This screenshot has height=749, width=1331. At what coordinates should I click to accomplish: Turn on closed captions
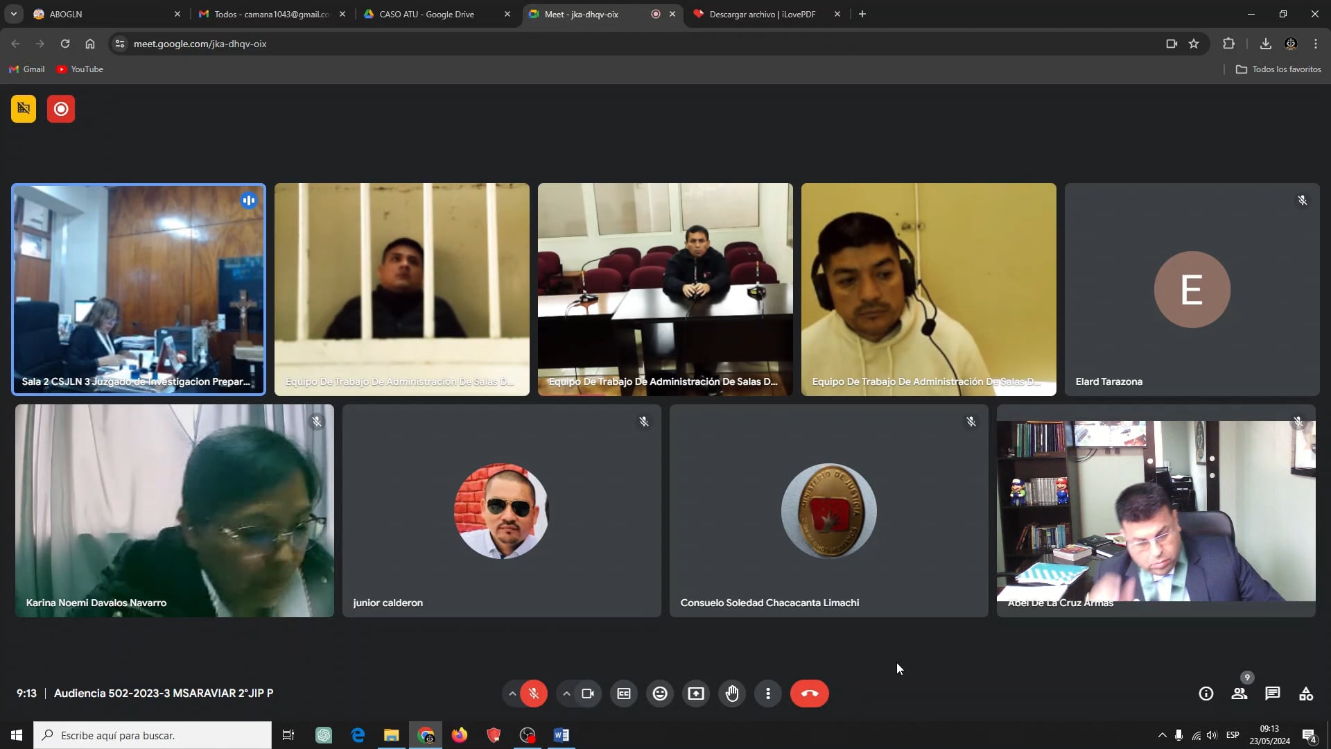point(624,694)
